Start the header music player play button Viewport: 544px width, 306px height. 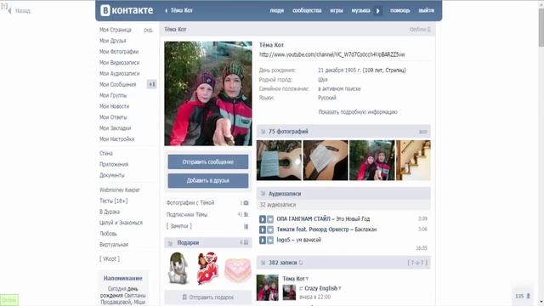coord(377,11)
